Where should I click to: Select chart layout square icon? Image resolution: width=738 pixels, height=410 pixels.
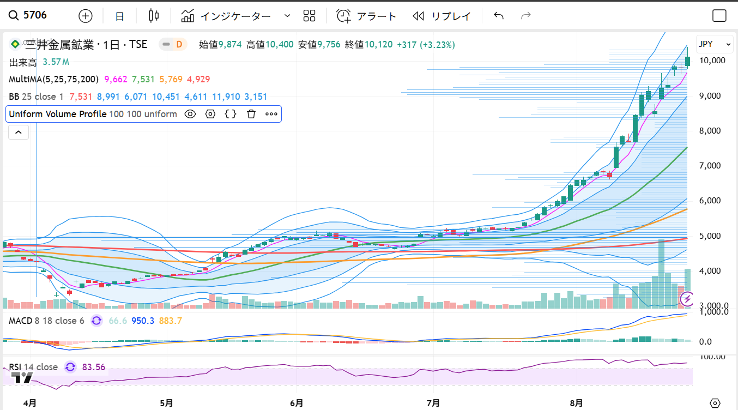click(719, 16)
